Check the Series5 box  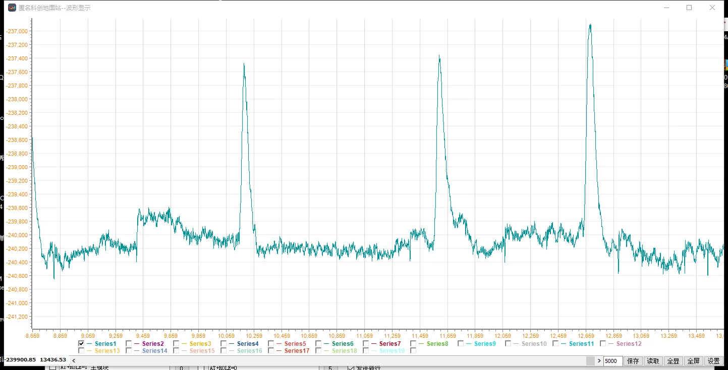271,344
